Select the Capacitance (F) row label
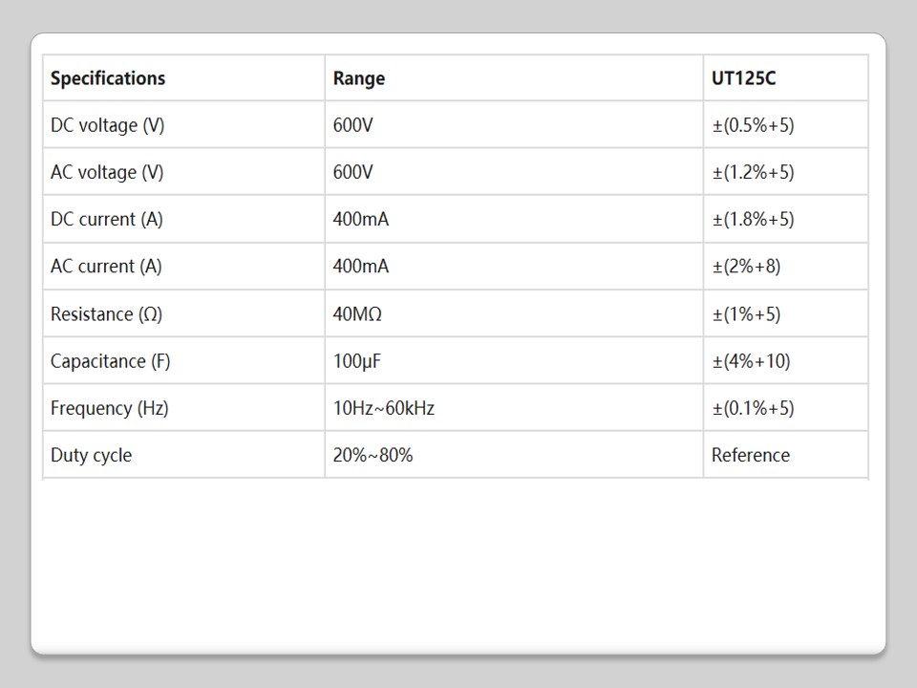 tap(110, 361)
